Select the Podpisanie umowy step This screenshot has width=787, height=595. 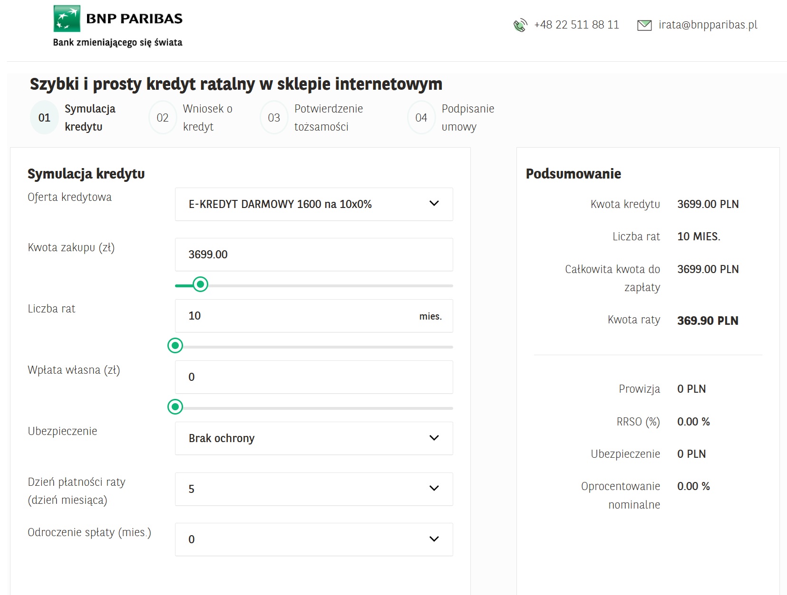pyautogui.click(x=467, y=118)
